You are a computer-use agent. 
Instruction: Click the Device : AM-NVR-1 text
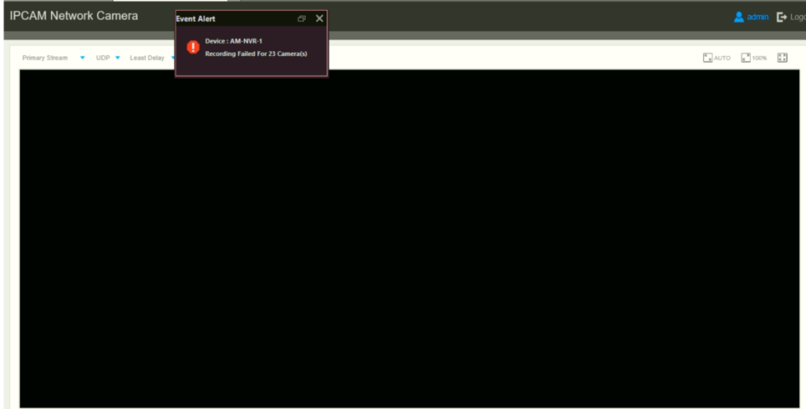point(233,41)
